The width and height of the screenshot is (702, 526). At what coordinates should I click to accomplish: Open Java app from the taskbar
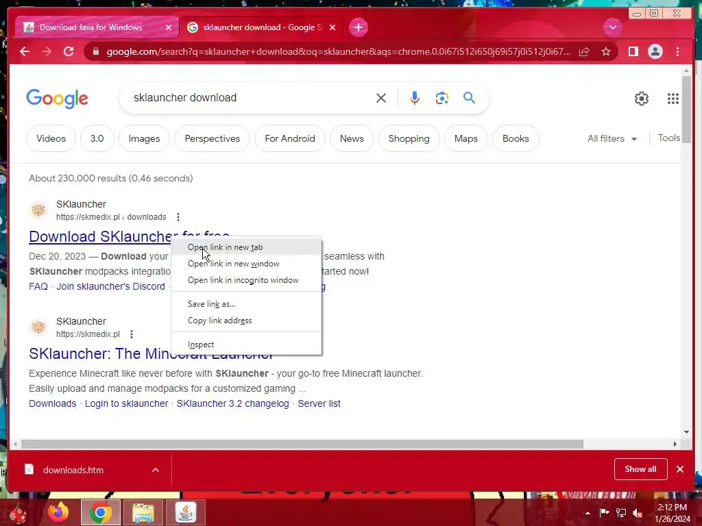(x=185, y=512)
